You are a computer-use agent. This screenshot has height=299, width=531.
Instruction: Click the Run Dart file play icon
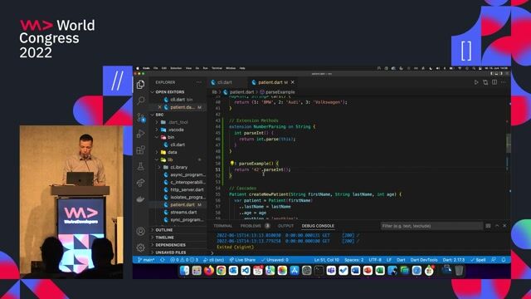476,82
